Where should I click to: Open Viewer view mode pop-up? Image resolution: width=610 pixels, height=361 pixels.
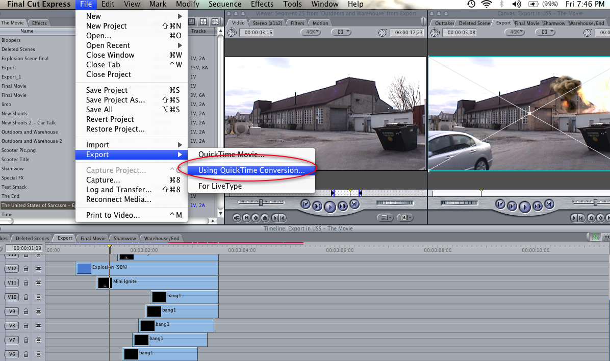(341, 32)
